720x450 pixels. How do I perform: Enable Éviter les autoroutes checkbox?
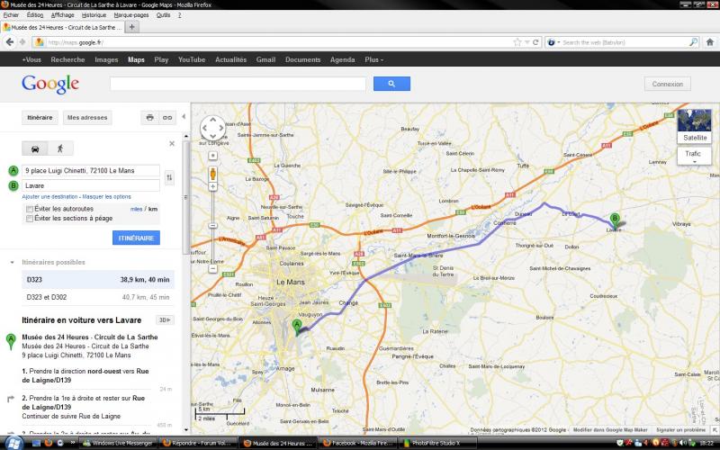[x=30, y=209]
